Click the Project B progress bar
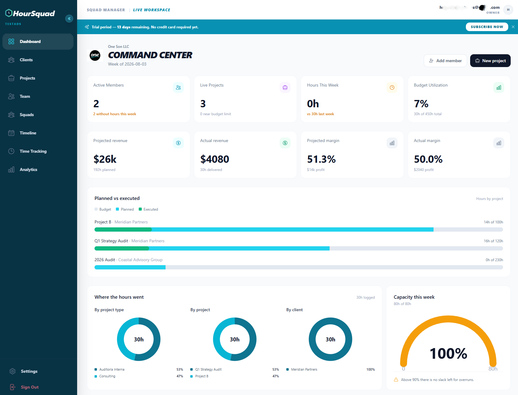 tap(299, 230)
